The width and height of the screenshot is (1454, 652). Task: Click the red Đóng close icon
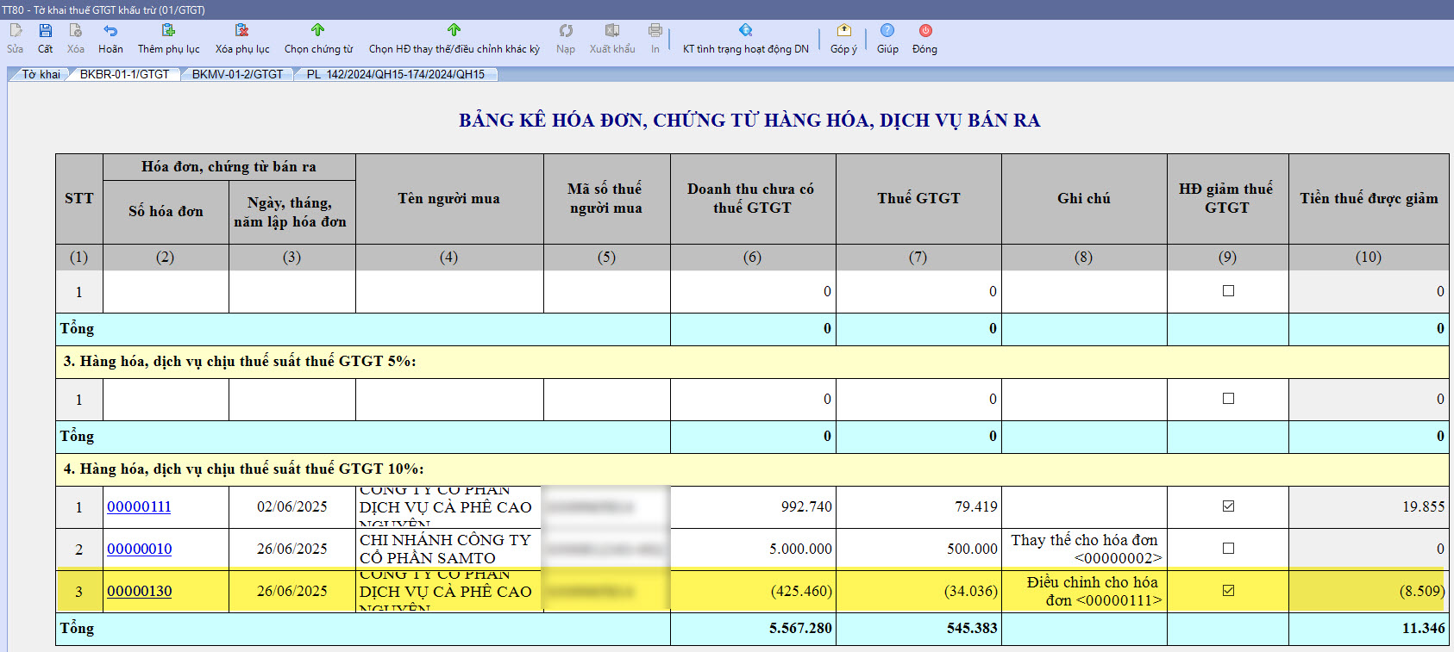(x=924, y=32)
